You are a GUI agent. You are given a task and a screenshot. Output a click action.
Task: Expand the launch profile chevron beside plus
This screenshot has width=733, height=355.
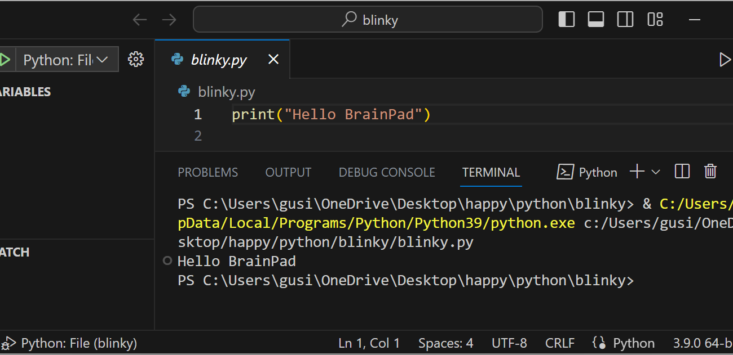tap(656, 172)
